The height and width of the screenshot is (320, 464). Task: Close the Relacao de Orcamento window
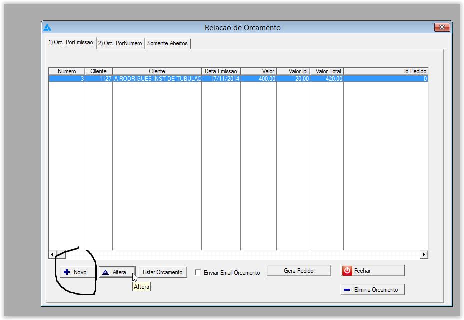(442, 27)
